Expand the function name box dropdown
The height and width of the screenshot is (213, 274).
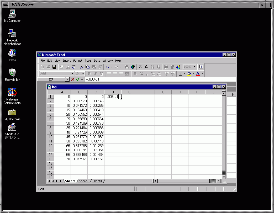pyautogui.click(x=67, y=79)
